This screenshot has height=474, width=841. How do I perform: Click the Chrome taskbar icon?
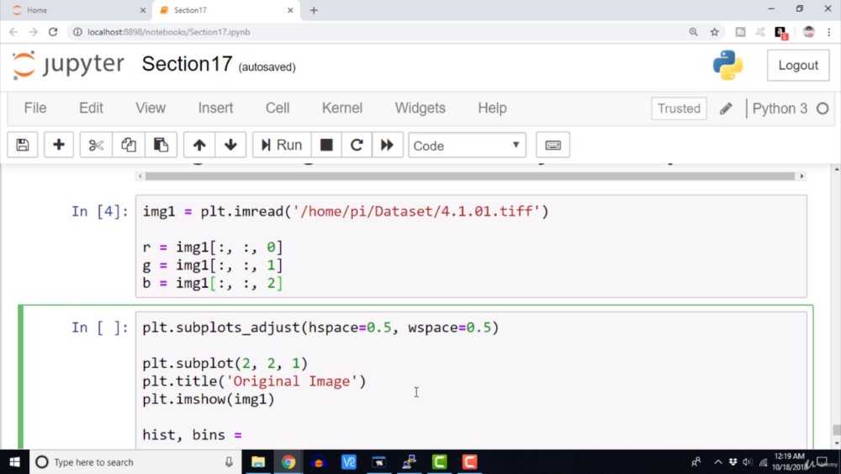(288, 462)
